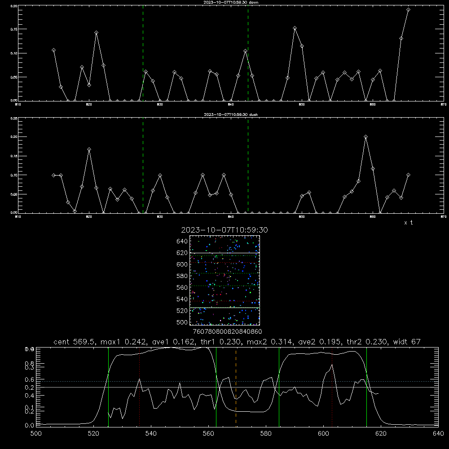Click the 'x t' label below dusk plot
The height and width of the screenshot is (449, 449).
[x=408, y=223]
